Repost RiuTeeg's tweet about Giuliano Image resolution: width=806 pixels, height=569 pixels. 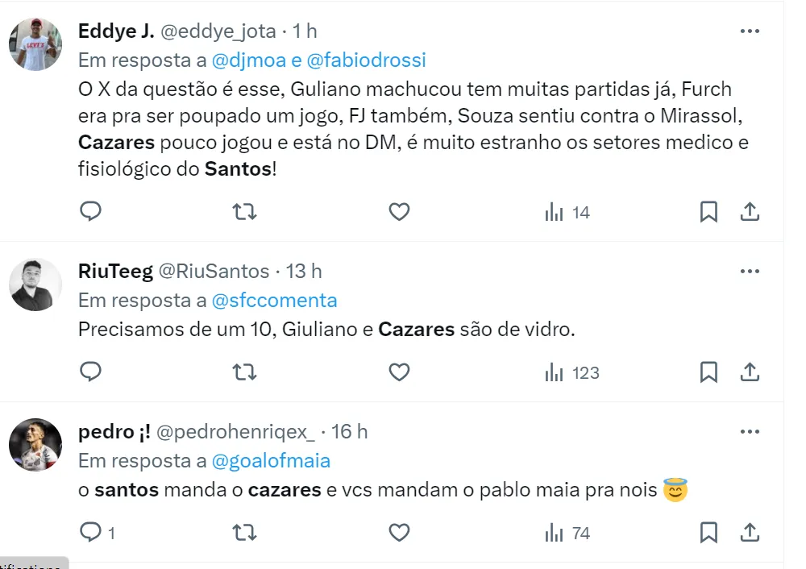244,372
